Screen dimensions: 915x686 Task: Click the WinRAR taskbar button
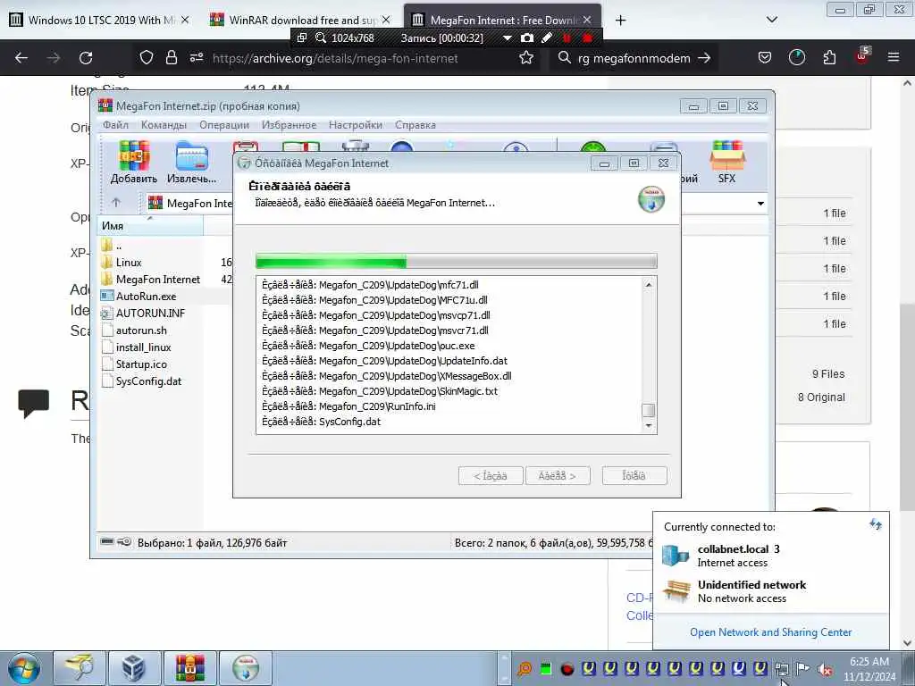190,668
